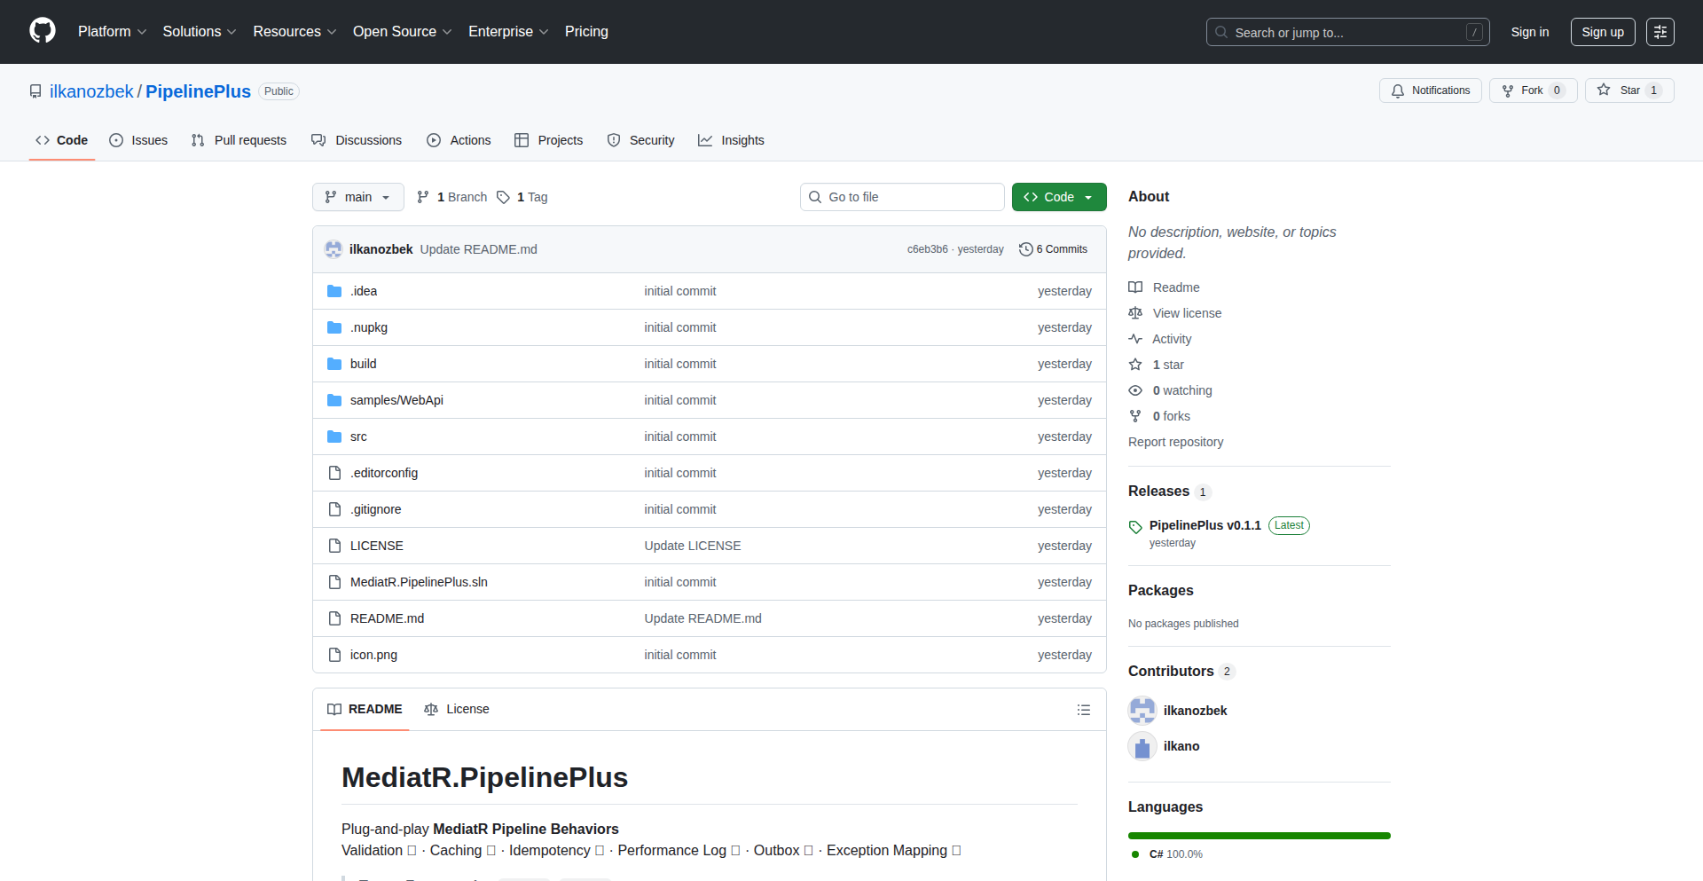The width and height of the screenshot is (1703, 881).
Task: Open the latest commit message Update README.md
Action: (x=478, y=249)
